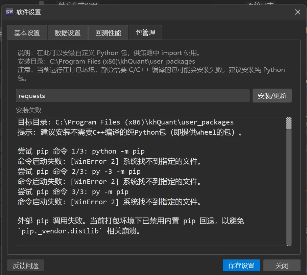Click the 安装/更新 button
This screenshot has width=307, height=275.
pyautogui.click(x=272, y=96)
